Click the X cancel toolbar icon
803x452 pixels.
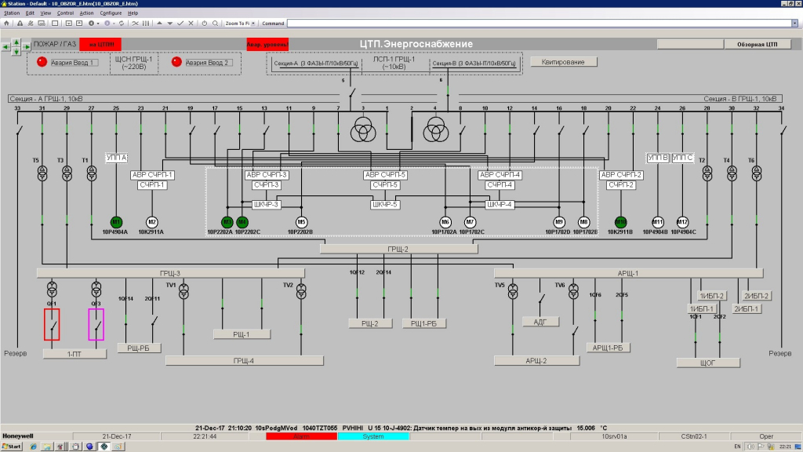tap(191, 23)
